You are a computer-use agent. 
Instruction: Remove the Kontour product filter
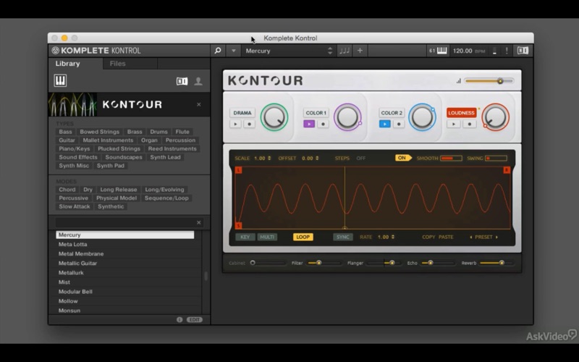[x=198, y=104]
